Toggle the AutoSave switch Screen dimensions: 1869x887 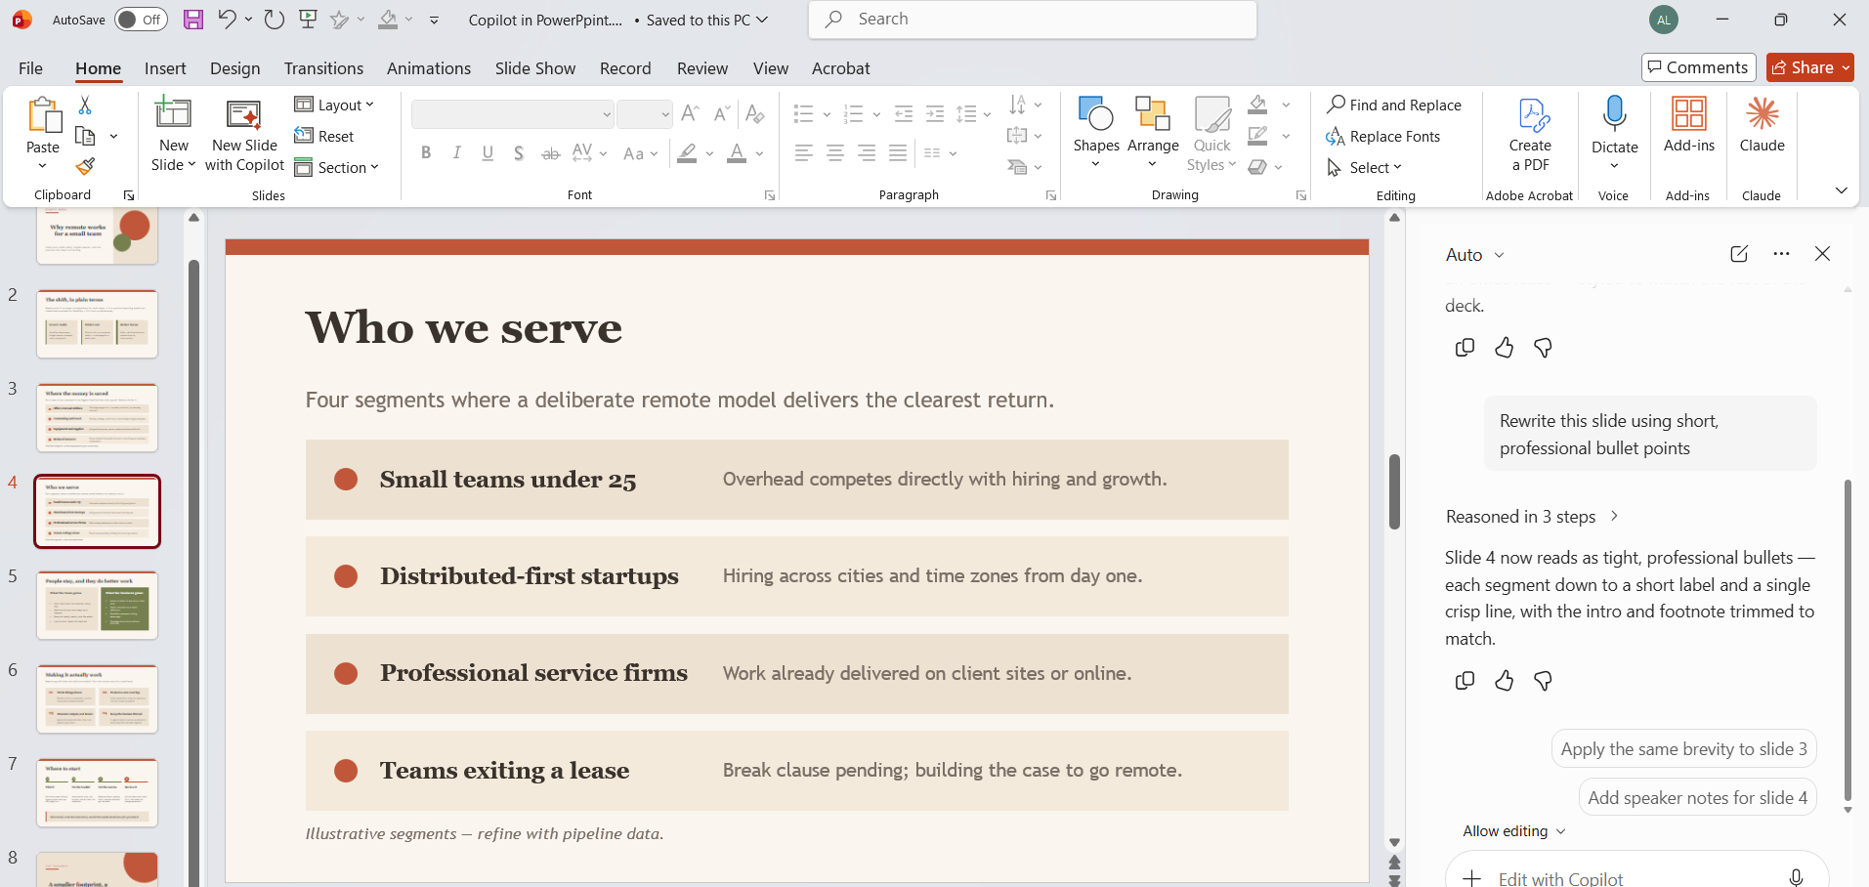(141, 20)
